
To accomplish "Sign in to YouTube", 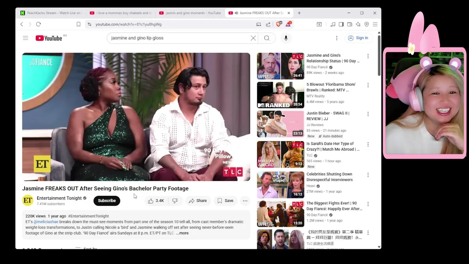I will click(358, 38).
